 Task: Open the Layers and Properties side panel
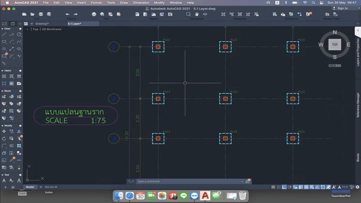[358, 52]
